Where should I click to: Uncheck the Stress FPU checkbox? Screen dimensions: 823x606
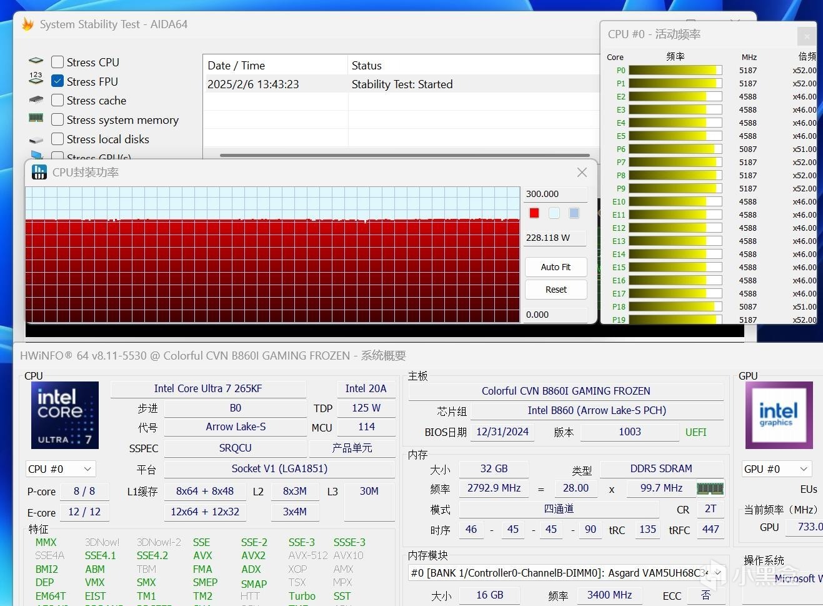[x=57, y=81]
